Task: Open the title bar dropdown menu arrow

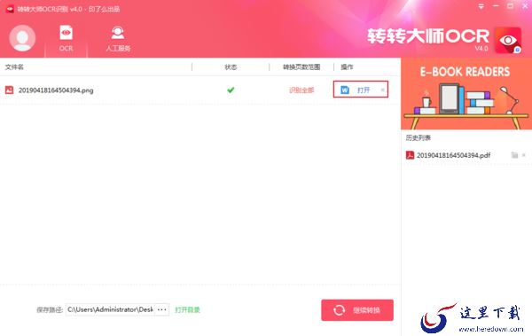Action: [x=481, y=6]
